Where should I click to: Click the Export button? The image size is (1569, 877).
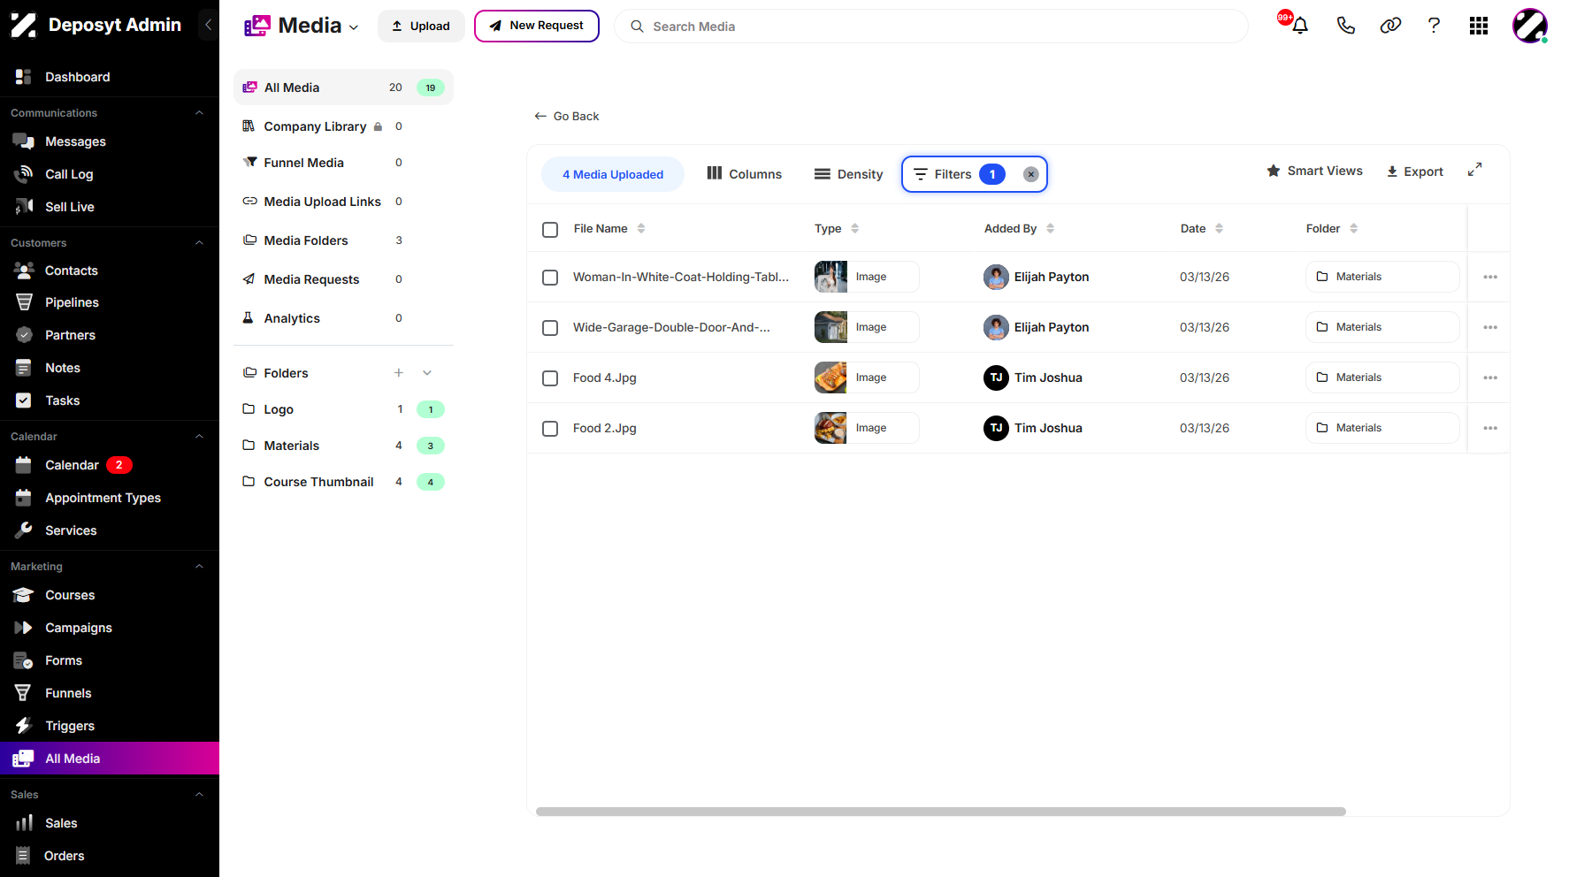(1414, 172)
